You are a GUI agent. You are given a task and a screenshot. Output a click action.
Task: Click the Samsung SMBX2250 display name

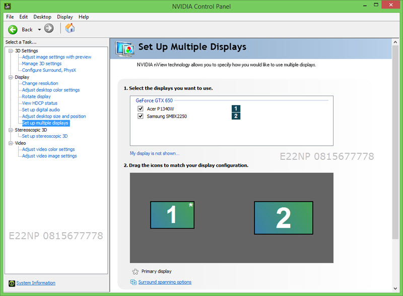click(167, 117)
